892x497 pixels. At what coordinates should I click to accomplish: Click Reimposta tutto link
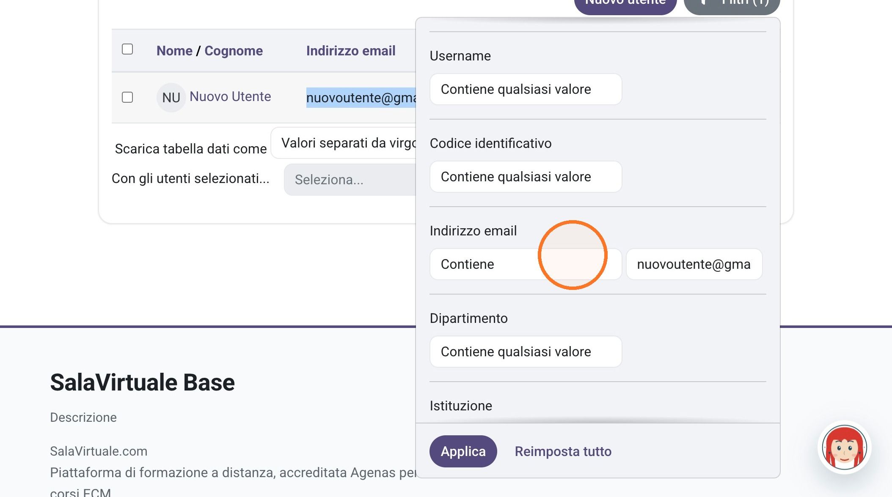point(563,451)
